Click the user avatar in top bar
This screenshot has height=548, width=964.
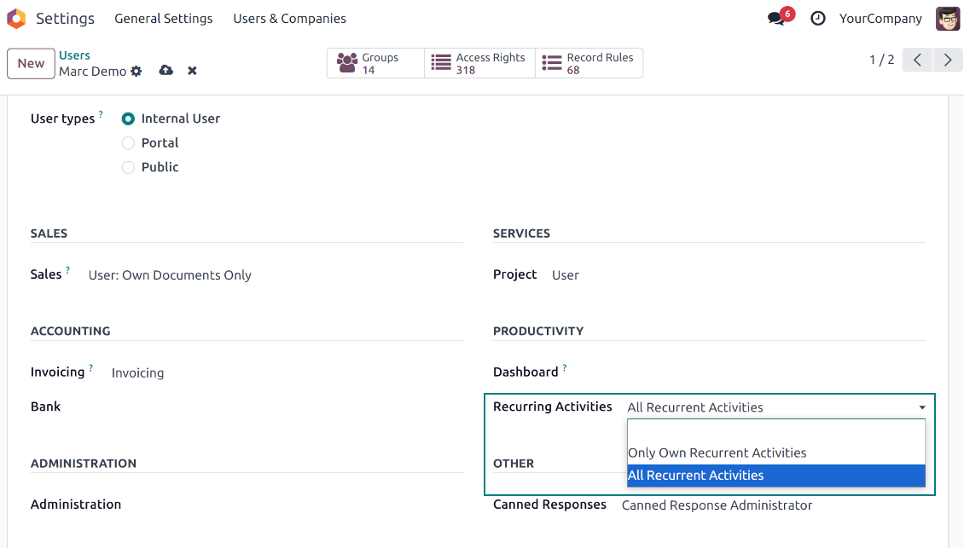948,19
